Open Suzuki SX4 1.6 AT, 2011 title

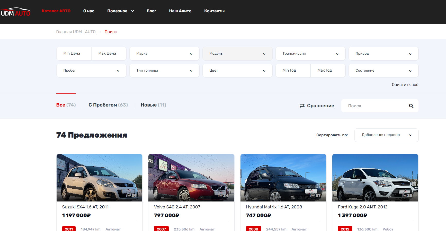point(85,207)
